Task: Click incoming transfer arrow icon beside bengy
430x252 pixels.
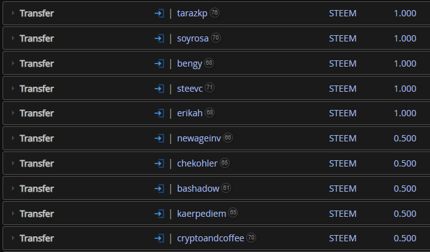Action: point(159,63)
